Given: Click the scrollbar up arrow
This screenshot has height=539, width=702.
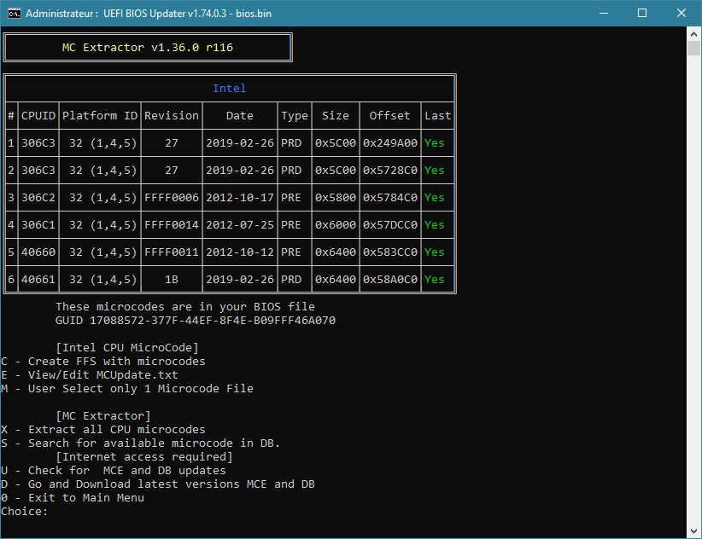Looking at the screenshot, I should [693, 33].
